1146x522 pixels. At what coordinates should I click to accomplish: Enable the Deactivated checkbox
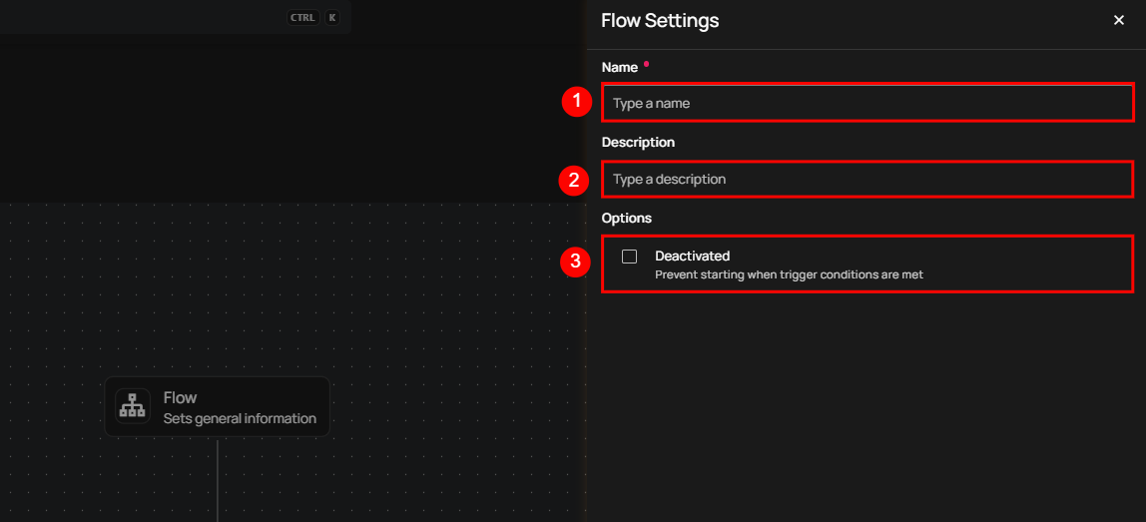coord(629,257)
